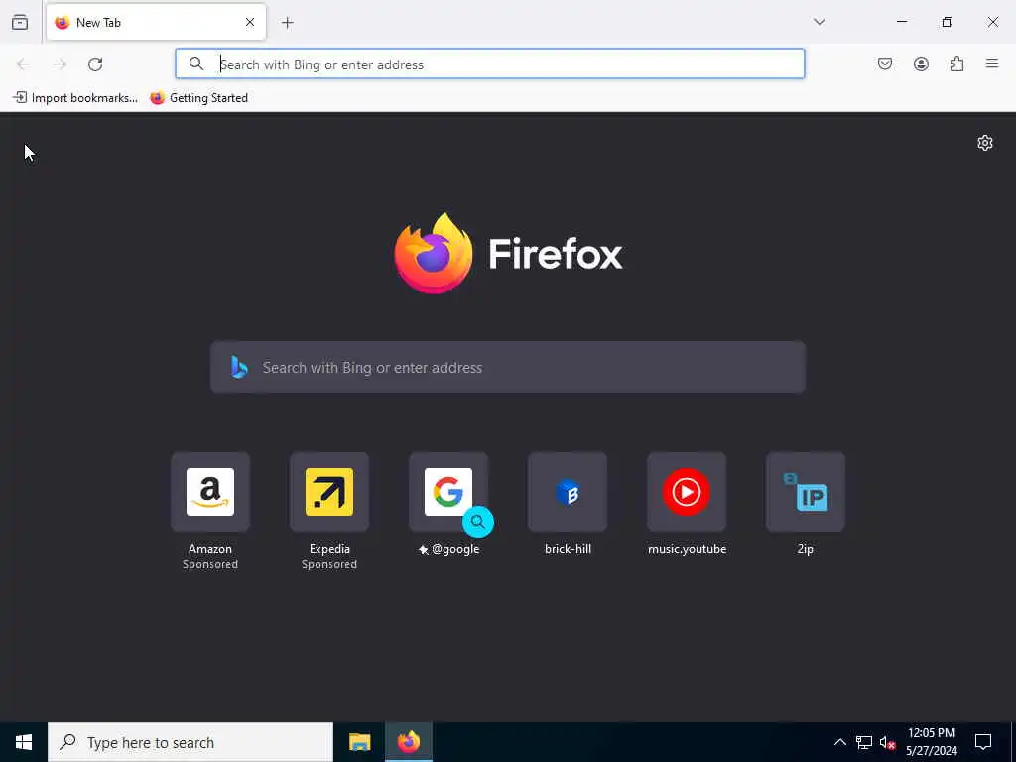Go forward one page

pos(60,64)
